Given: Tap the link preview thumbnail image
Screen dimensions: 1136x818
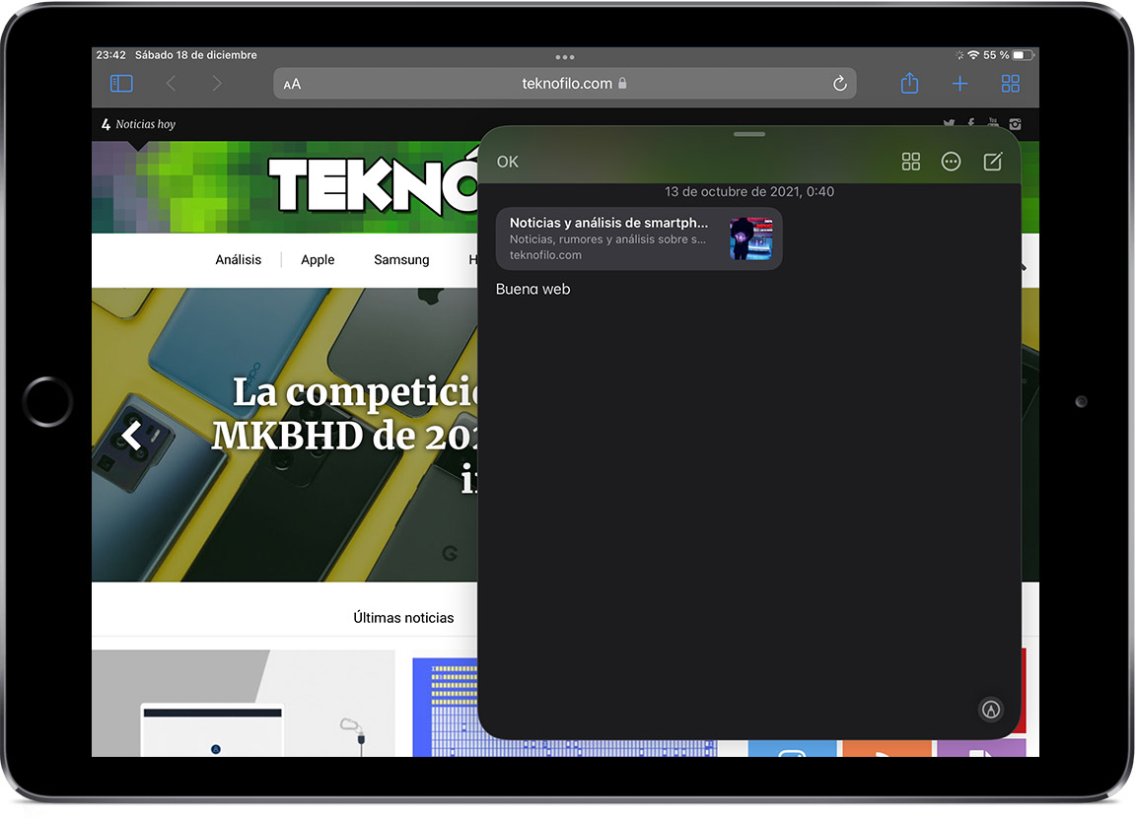Looking at the screenshot, I should (750, 239).
